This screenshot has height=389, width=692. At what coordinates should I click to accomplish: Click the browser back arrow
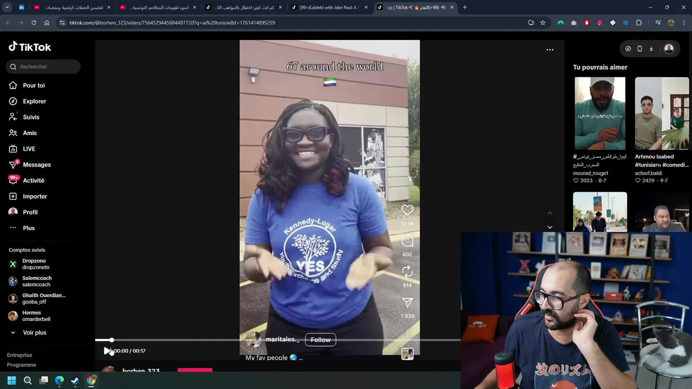(x=8, y=23)
